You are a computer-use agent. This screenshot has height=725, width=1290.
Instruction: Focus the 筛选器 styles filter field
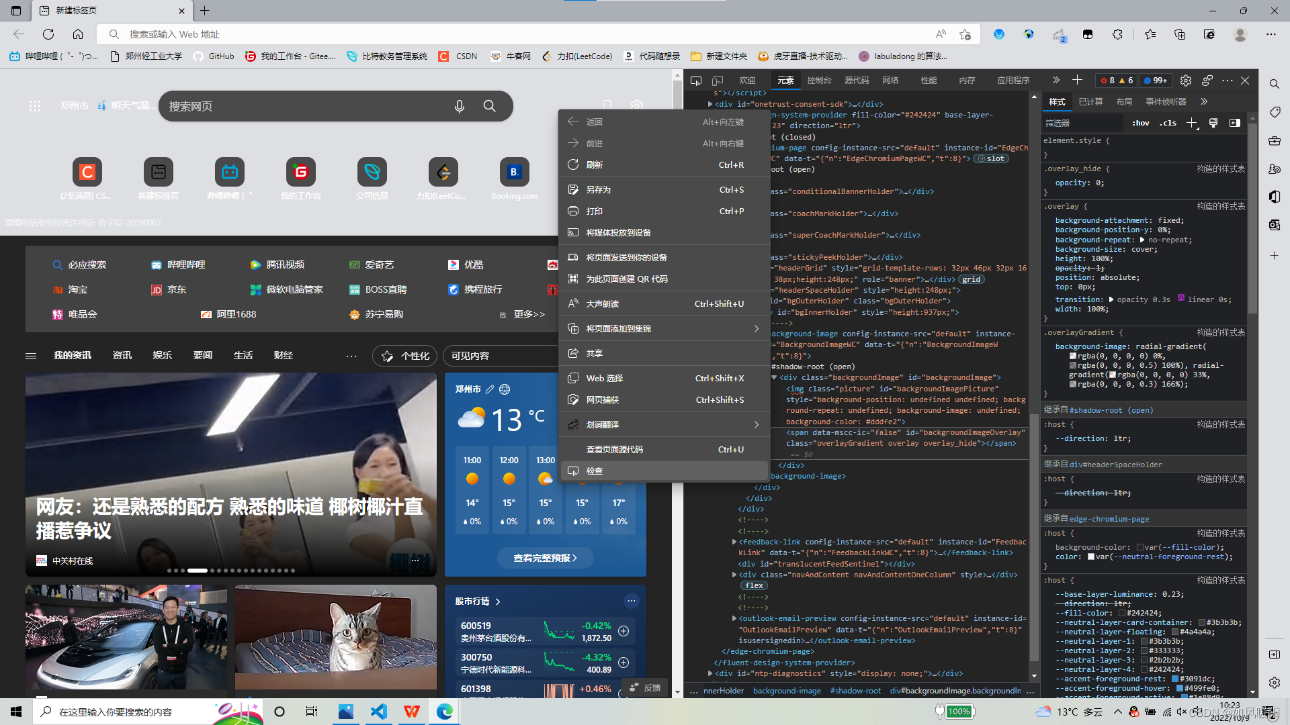click(1082, 123)
